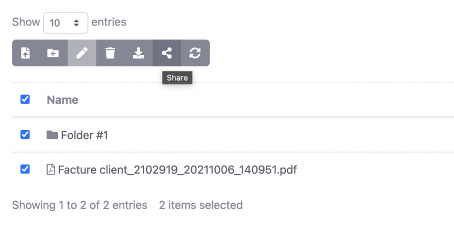Click the upload file icon
The height and width of the screenshot is (228, 454).
click(26, 53)
